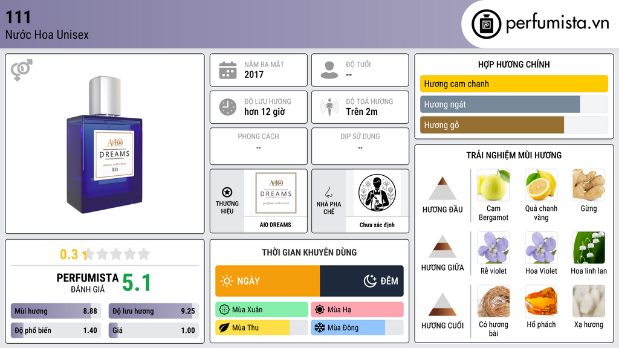The width and height of the screenshot is (619, 348).
Task: Click the unisex gender symbol icon
Action: click(x=22, y=69)
